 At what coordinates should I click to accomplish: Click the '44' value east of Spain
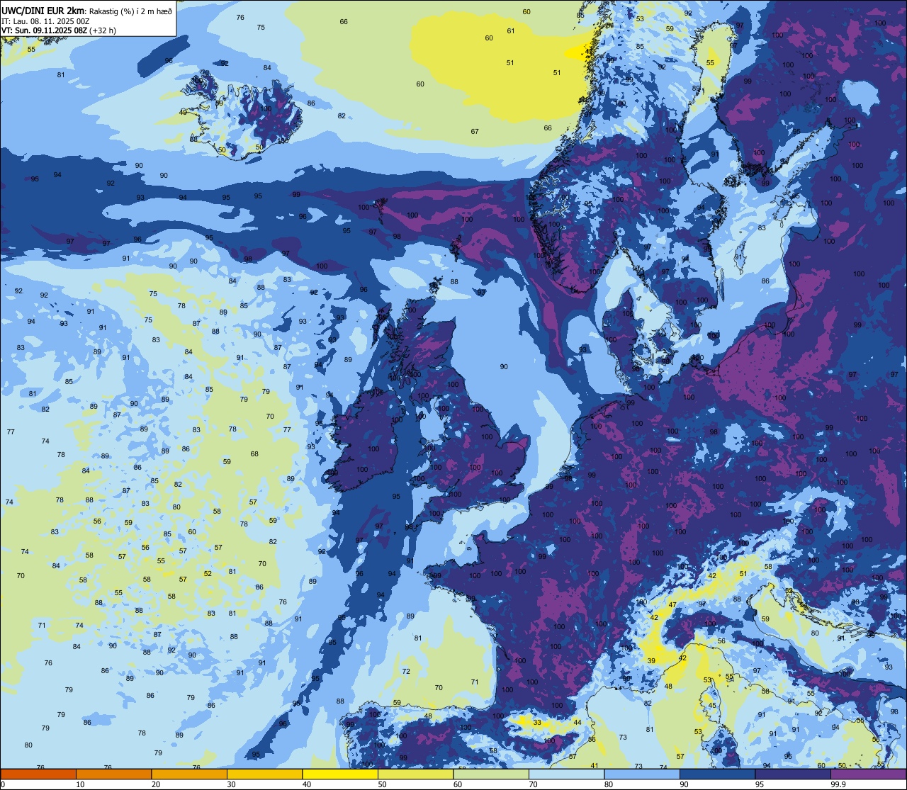pos(578,722)
